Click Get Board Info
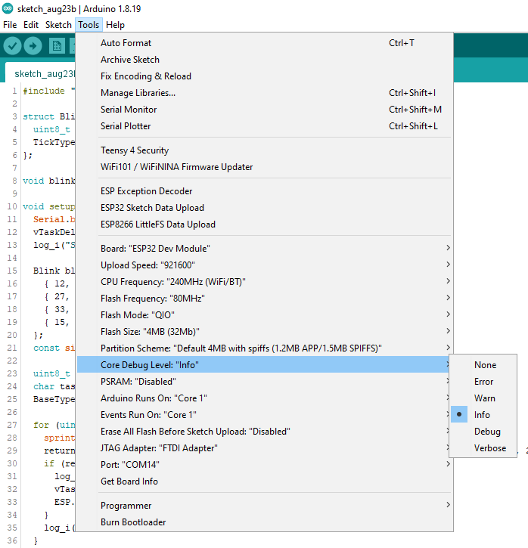Viewport: 528px width, 548px height. [x=264, y=481]
